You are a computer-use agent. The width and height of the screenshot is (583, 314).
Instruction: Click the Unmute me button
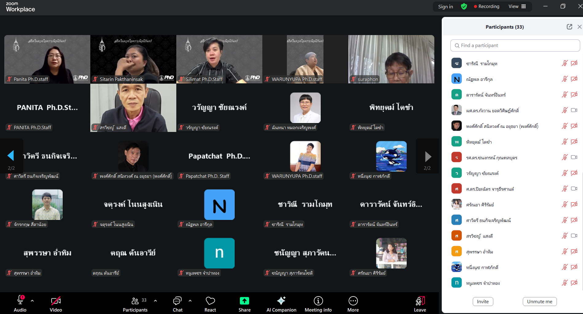(x=539, y=301)
